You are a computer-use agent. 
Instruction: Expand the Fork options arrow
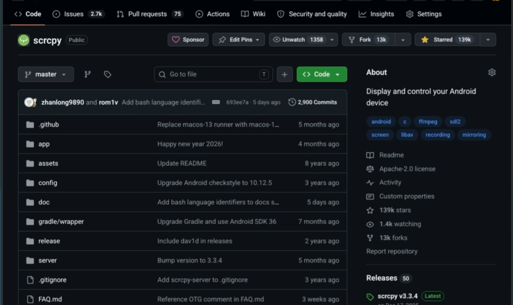[x=403, y=40]
